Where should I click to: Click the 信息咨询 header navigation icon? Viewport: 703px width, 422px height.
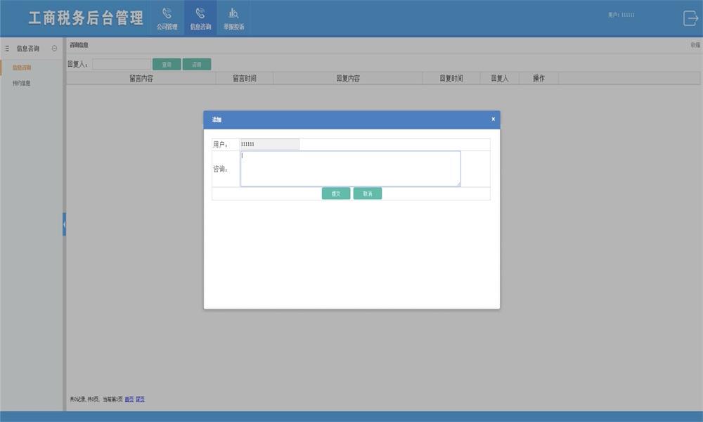pos(200,18)
